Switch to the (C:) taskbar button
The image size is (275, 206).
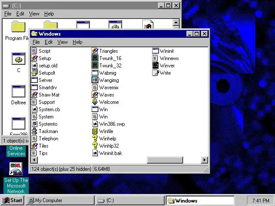pyautogui.click(x=130, y=200)
